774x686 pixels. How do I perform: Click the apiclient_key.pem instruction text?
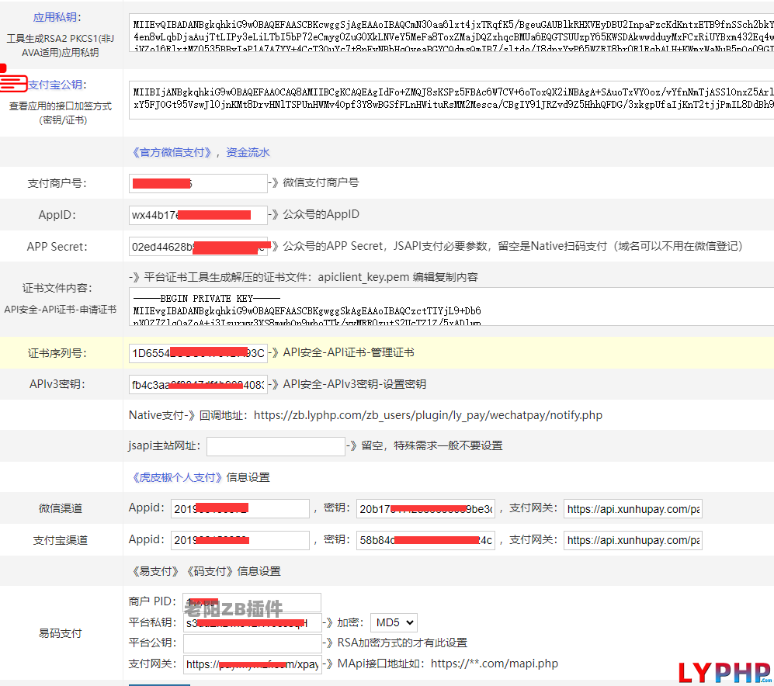point(303,277)
